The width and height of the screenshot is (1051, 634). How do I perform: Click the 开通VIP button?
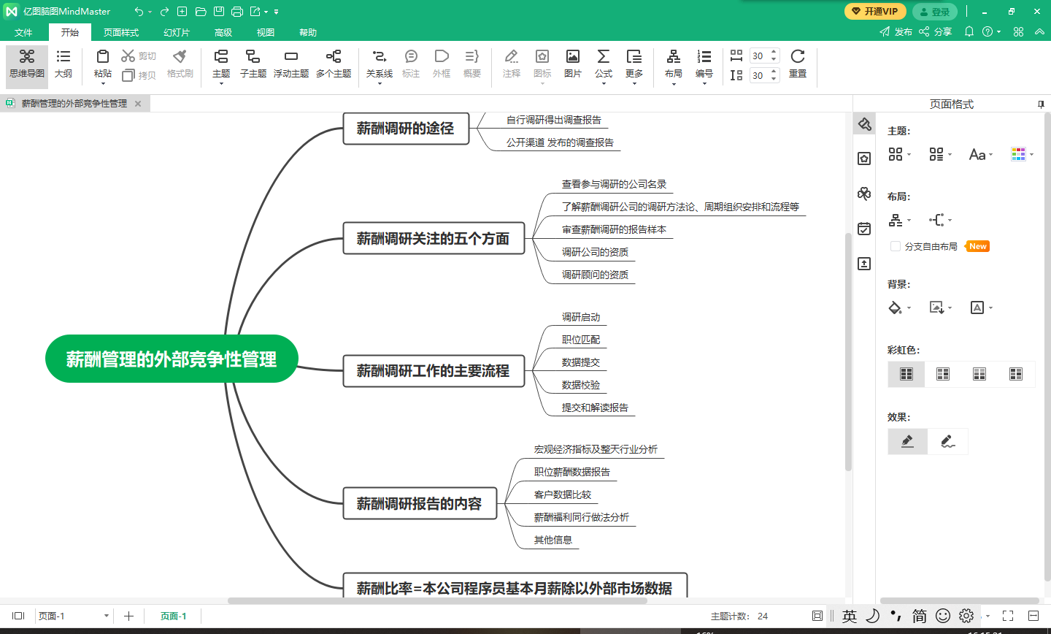(875, 12)
